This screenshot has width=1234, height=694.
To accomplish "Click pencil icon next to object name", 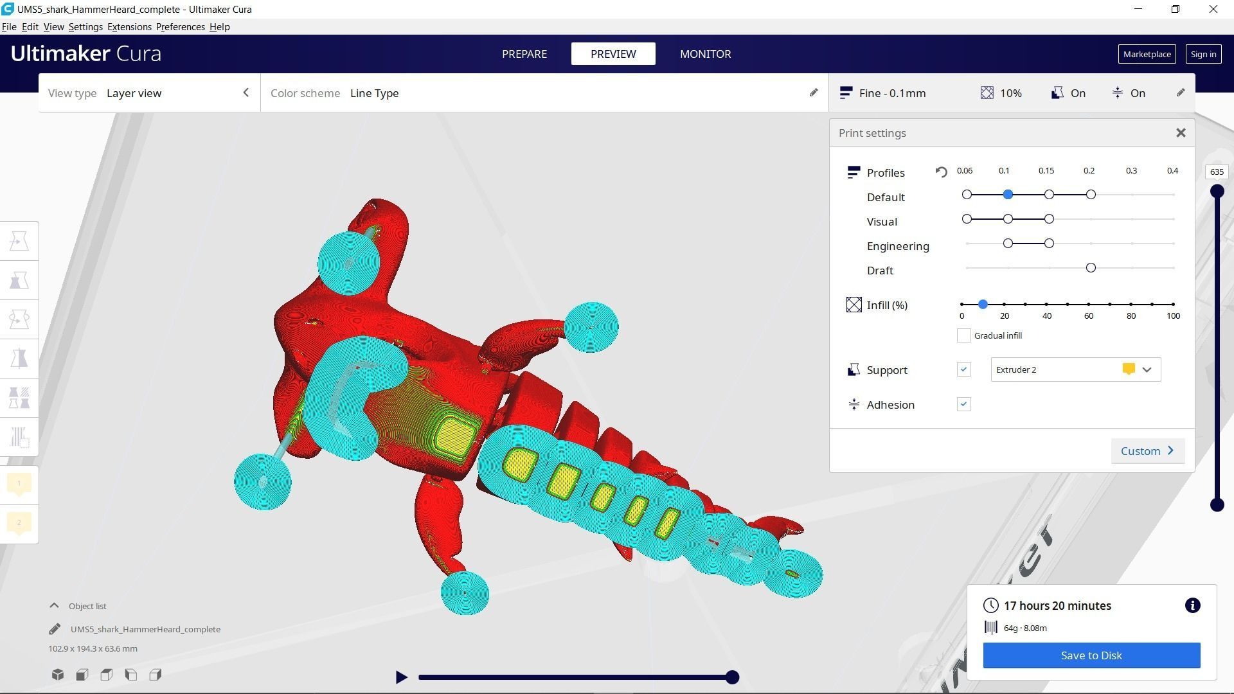I will point(55,629).
